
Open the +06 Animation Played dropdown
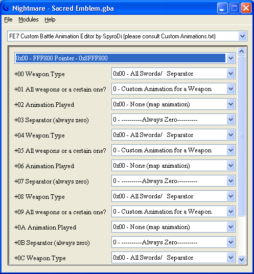(230, 166)
